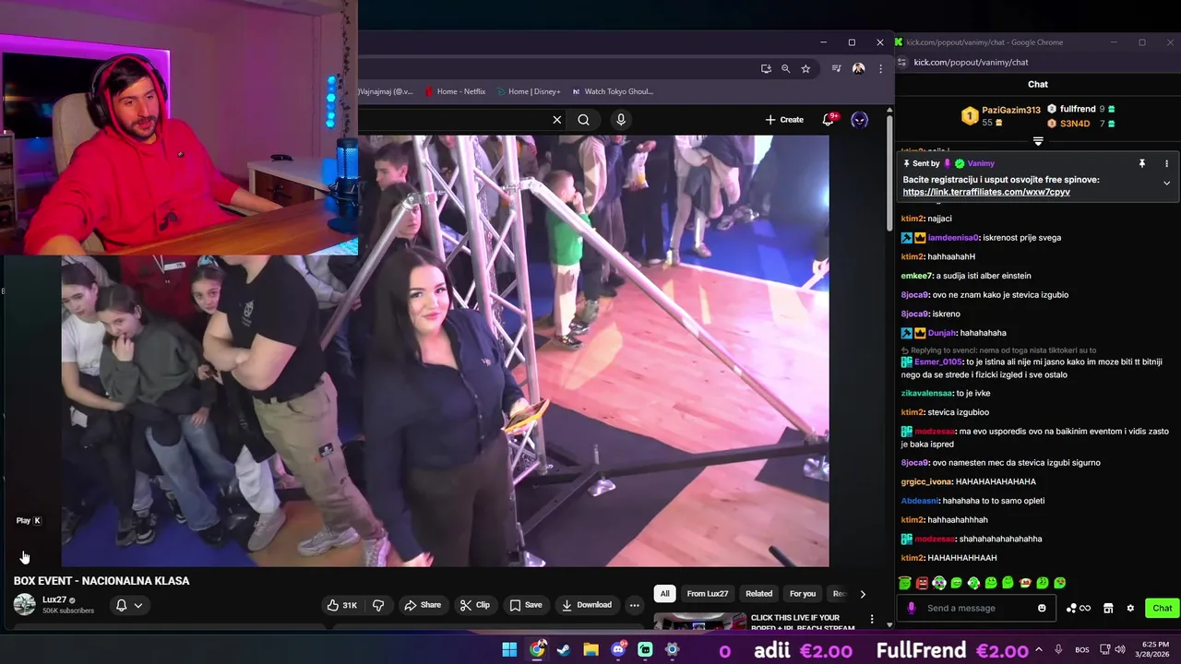The image size is (1181, 664).
Task: Open File Explorer from taskbar
Action: click(590, 650)
